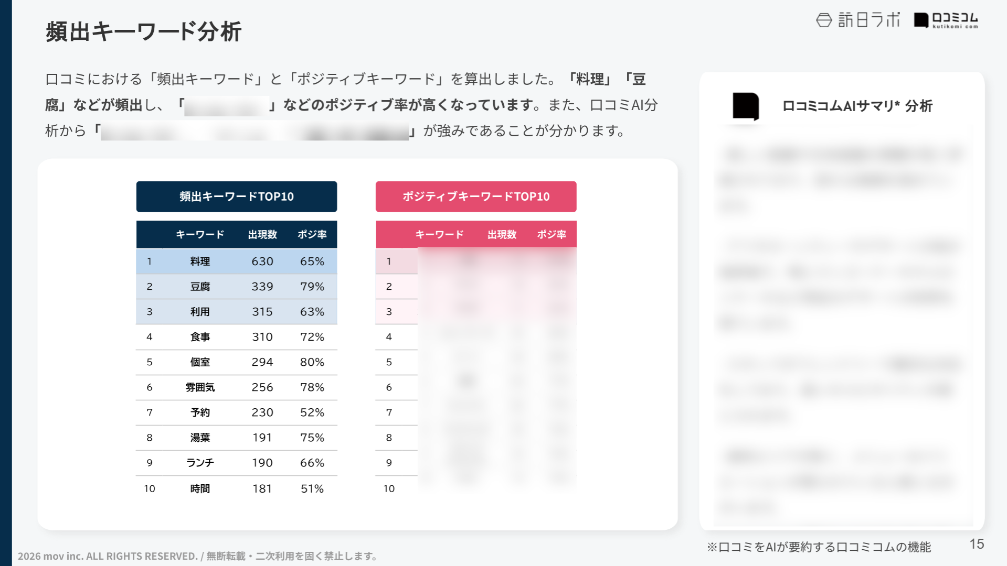
Task: Click the 湯葉 keyword cell
Action: coord(200,438)
